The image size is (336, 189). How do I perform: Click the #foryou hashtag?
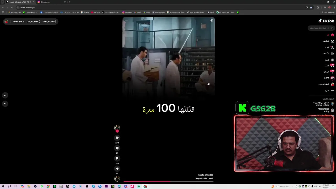(x=199, y=178)
